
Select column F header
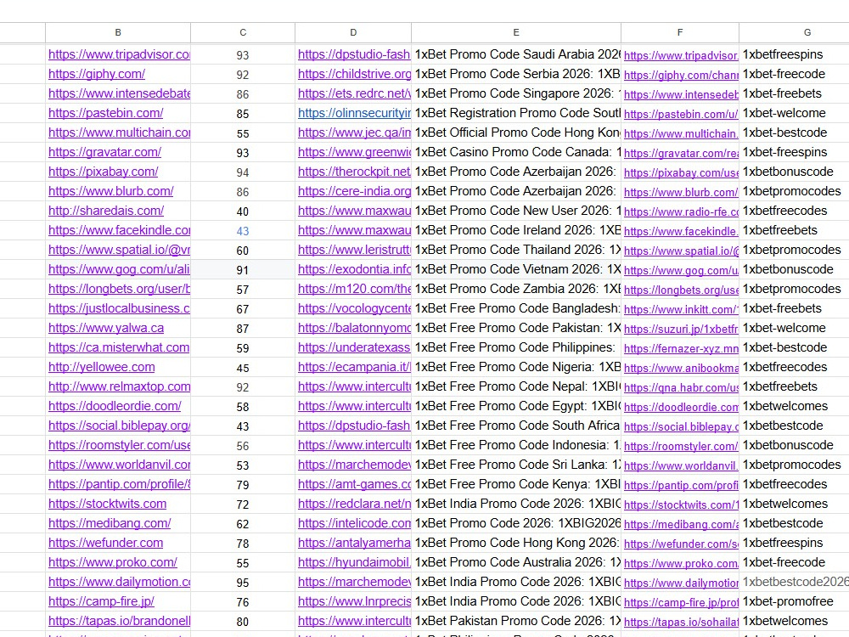(x=680, y=32)
